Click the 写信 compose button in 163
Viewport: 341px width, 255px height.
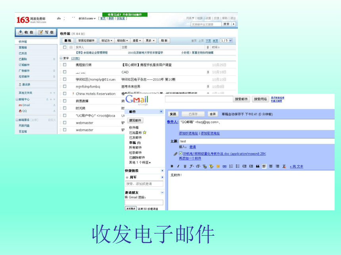[x=46, y=32]
